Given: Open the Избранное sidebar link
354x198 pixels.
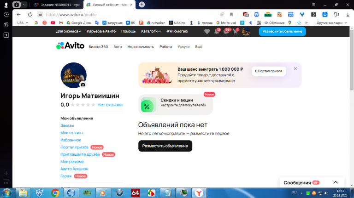Looking at the screenshot, I should pos(71,140).
